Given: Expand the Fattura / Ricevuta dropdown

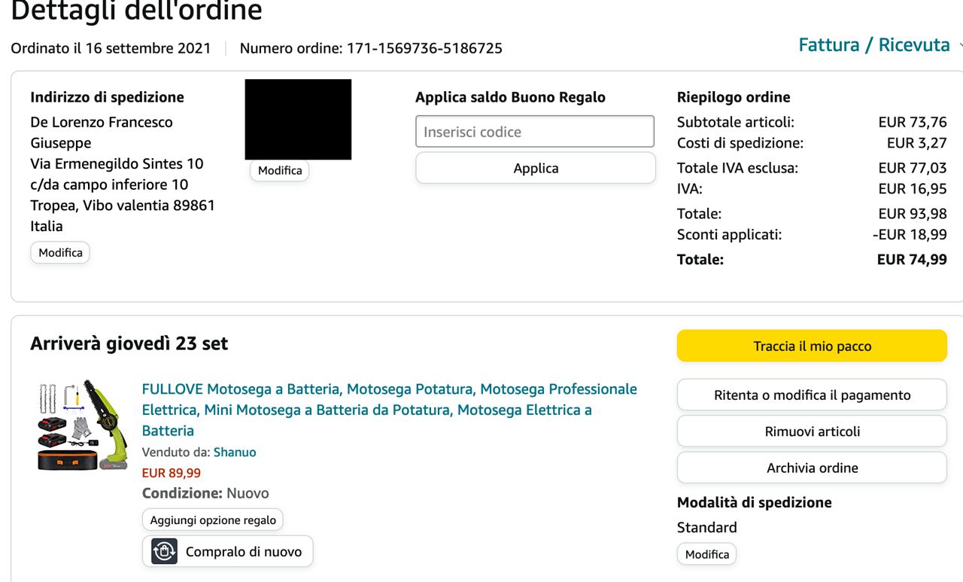Looking at the screenshot, I should click(958, 46).
